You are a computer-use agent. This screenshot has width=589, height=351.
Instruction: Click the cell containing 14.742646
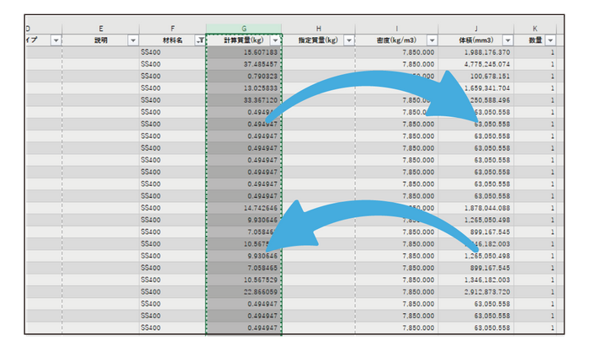(x=244, y=208)
